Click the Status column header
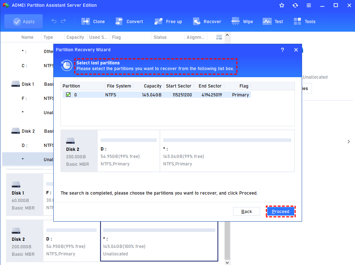Image resolution: width=355 pixels, height=265 pixels. 160,37
